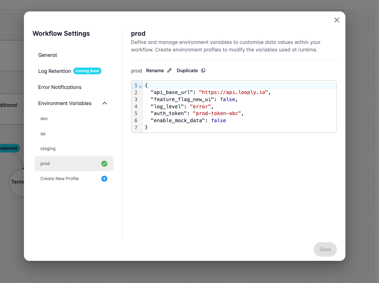Select the Environment Variables menu item

(x=65, y=103)
